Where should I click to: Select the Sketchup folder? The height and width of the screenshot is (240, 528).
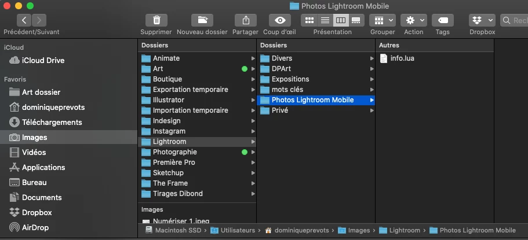197,173
